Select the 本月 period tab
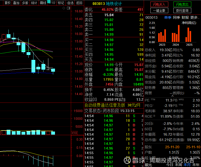 pyautogui.click(x=187, y=165)
